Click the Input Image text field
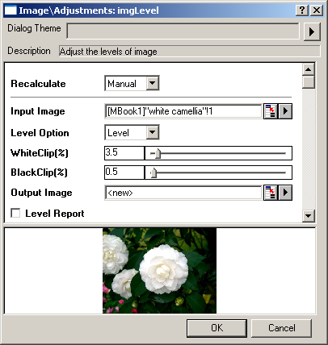Image resolution: width=328 pixels, height=345 pixels. pos(183,111)
